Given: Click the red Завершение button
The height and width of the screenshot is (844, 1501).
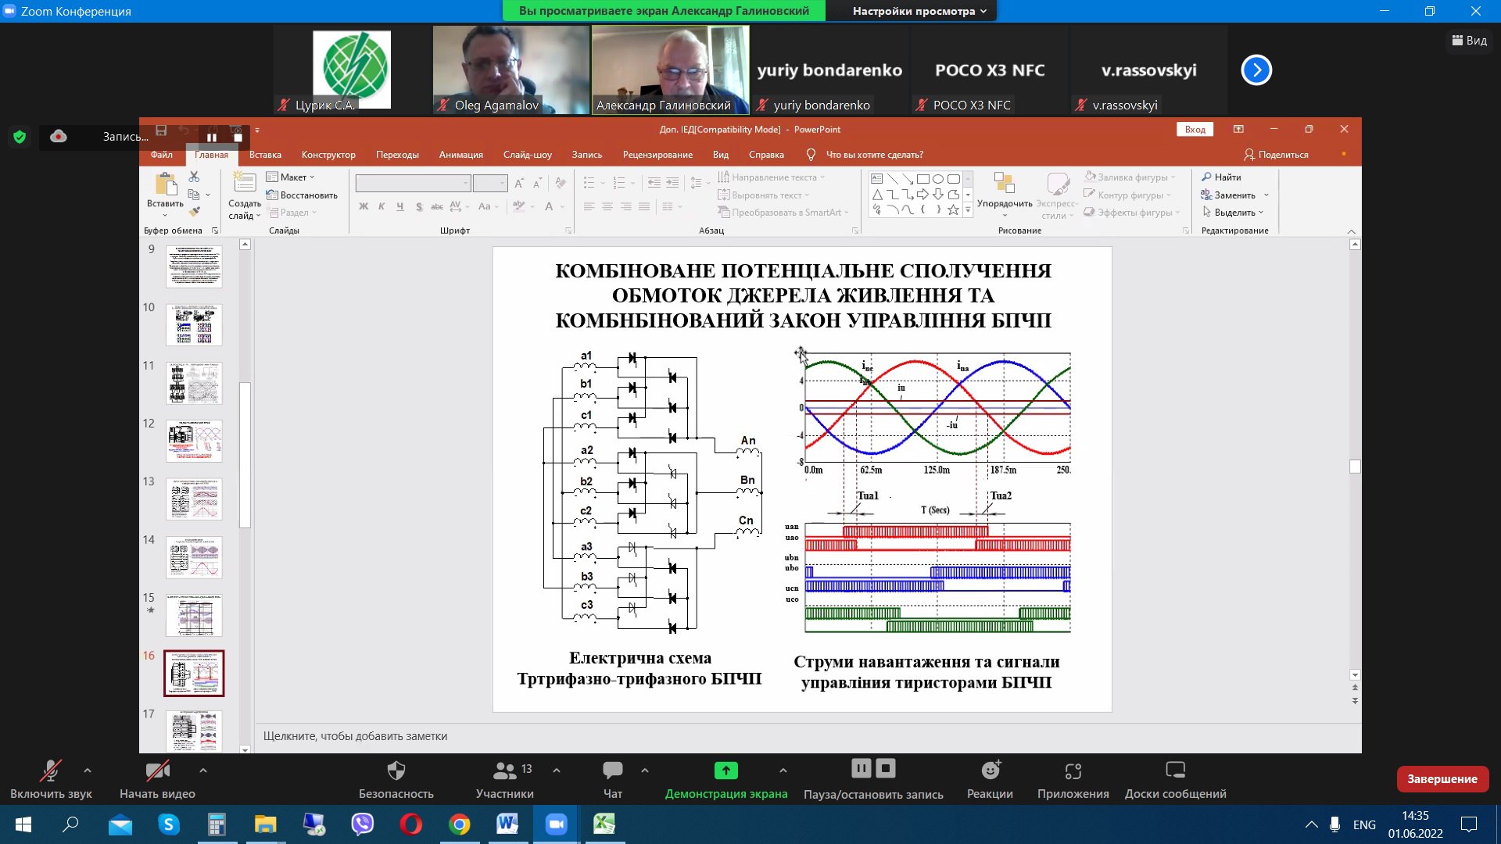Looking at the screenshot, I should 1442,779.
